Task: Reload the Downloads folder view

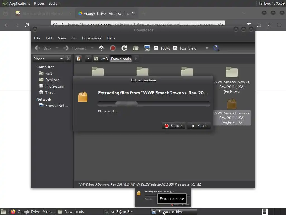Action: (x=124, y=48)
